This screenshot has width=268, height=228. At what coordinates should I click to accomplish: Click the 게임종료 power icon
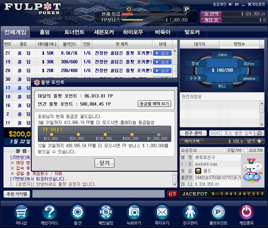pos(246,212)
